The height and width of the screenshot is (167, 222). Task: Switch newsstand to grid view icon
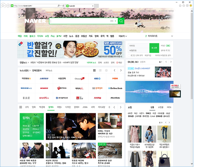click(94, 70)
